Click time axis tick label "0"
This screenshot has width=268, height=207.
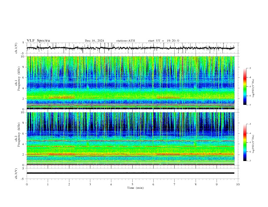pos(27,184)
